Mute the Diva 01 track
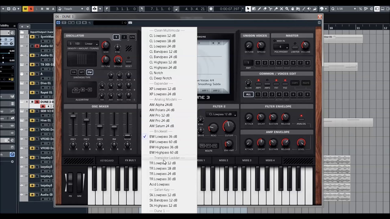The width and height of the screenshot is (390, 219). (32, 83)
